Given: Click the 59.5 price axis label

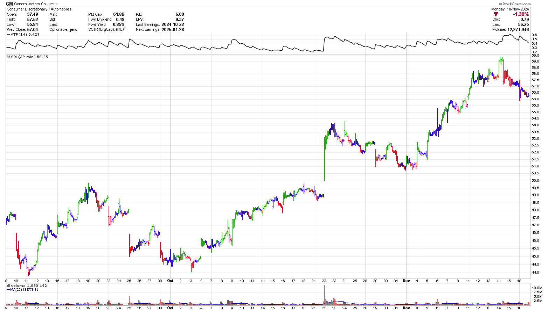Looking at the screenshot, I should pos(535,55).
